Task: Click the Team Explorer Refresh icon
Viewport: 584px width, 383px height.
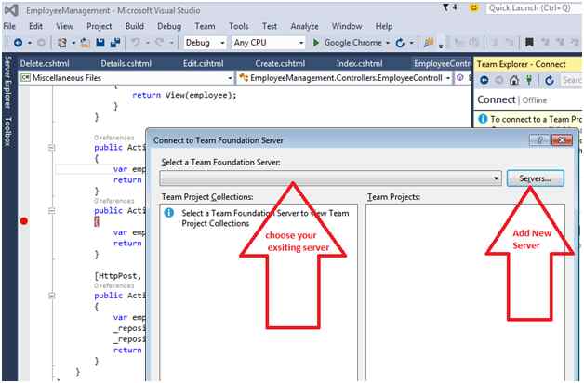Action: [x=550, y=80]
